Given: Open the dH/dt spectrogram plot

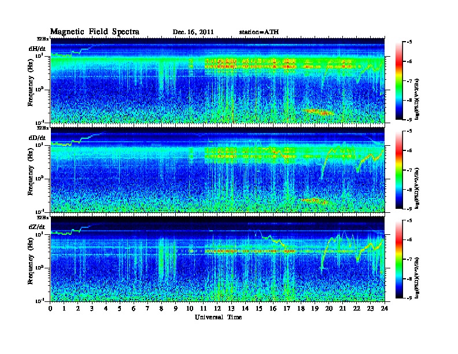Looking at the screenshot, I should pyautogui.click(x=217, y=80).
